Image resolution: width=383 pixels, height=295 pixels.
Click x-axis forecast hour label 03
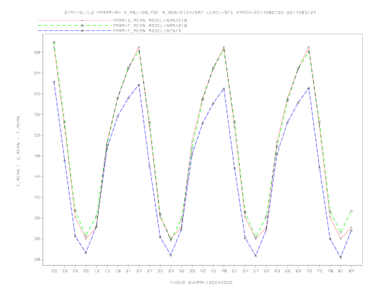click(65, 271)
